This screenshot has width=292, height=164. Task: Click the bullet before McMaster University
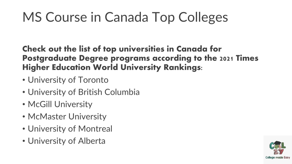24,117
